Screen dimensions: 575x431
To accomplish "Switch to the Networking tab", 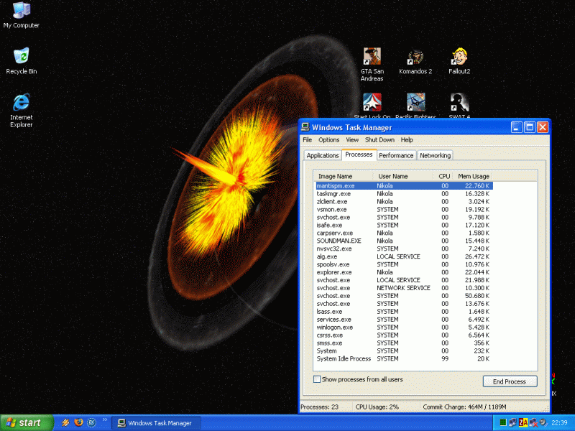I will (435, 155).
